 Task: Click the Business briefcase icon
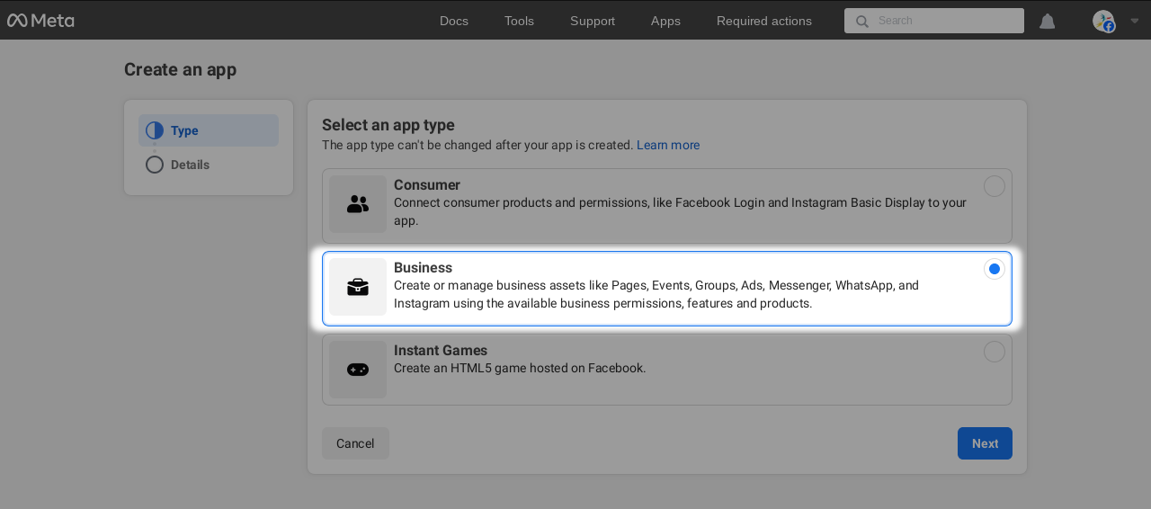tap(358, 287)
